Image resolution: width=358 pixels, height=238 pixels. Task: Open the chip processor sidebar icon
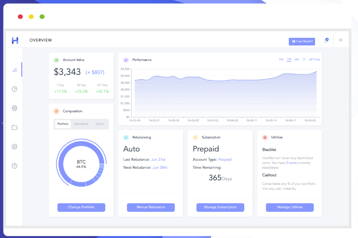14,108
